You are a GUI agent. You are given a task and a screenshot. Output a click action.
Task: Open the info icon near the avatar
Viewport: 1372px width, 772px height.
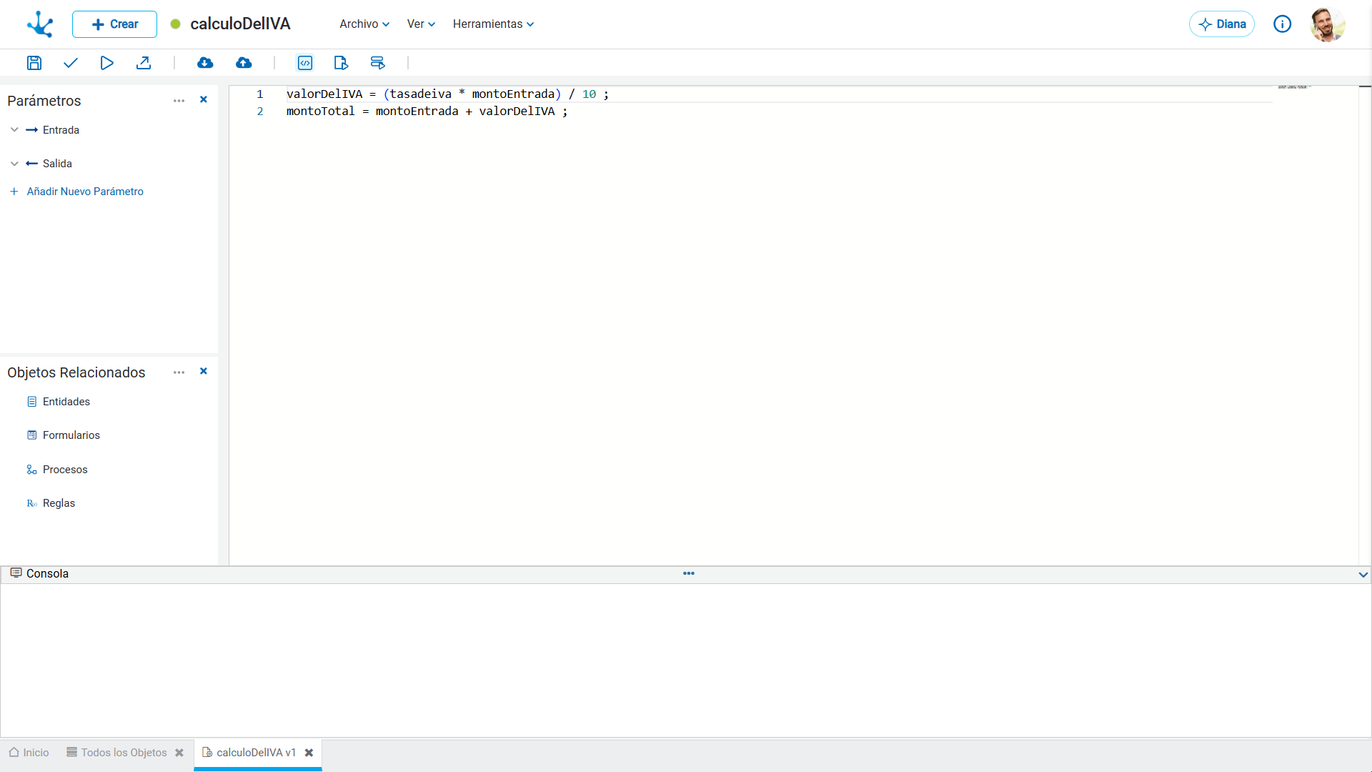(x=1282, y=24)
